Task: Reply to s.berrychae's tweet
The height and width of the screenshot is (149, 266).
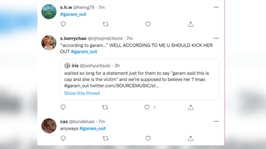Action: [63, 107]
